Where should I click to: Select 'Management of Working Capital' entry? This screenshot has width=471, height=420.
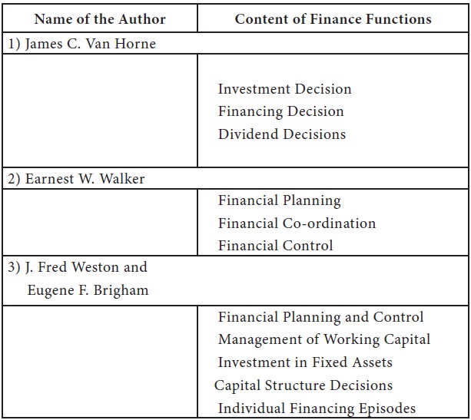pos(323,339)
